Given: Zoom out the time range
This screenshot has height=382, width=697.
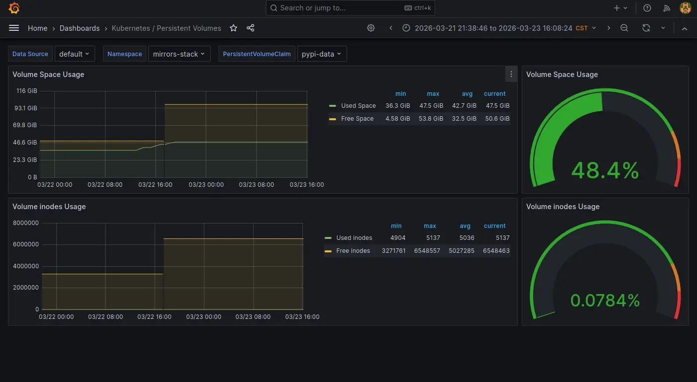Looking at the screenshot, I should tap(624, 28).
